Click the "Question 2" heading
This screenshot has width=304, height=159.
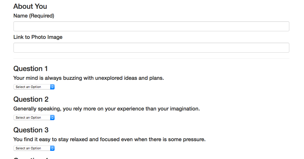[31, 99]
